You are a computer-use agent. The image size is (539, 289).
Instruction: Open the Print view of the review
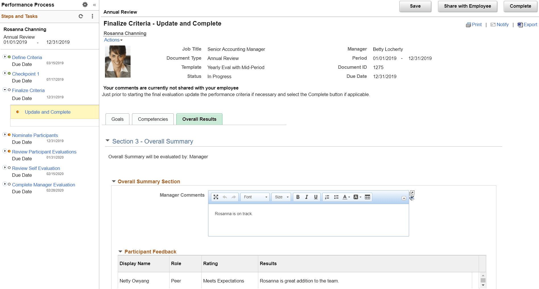pyautogui.click(x=474, y=25)
